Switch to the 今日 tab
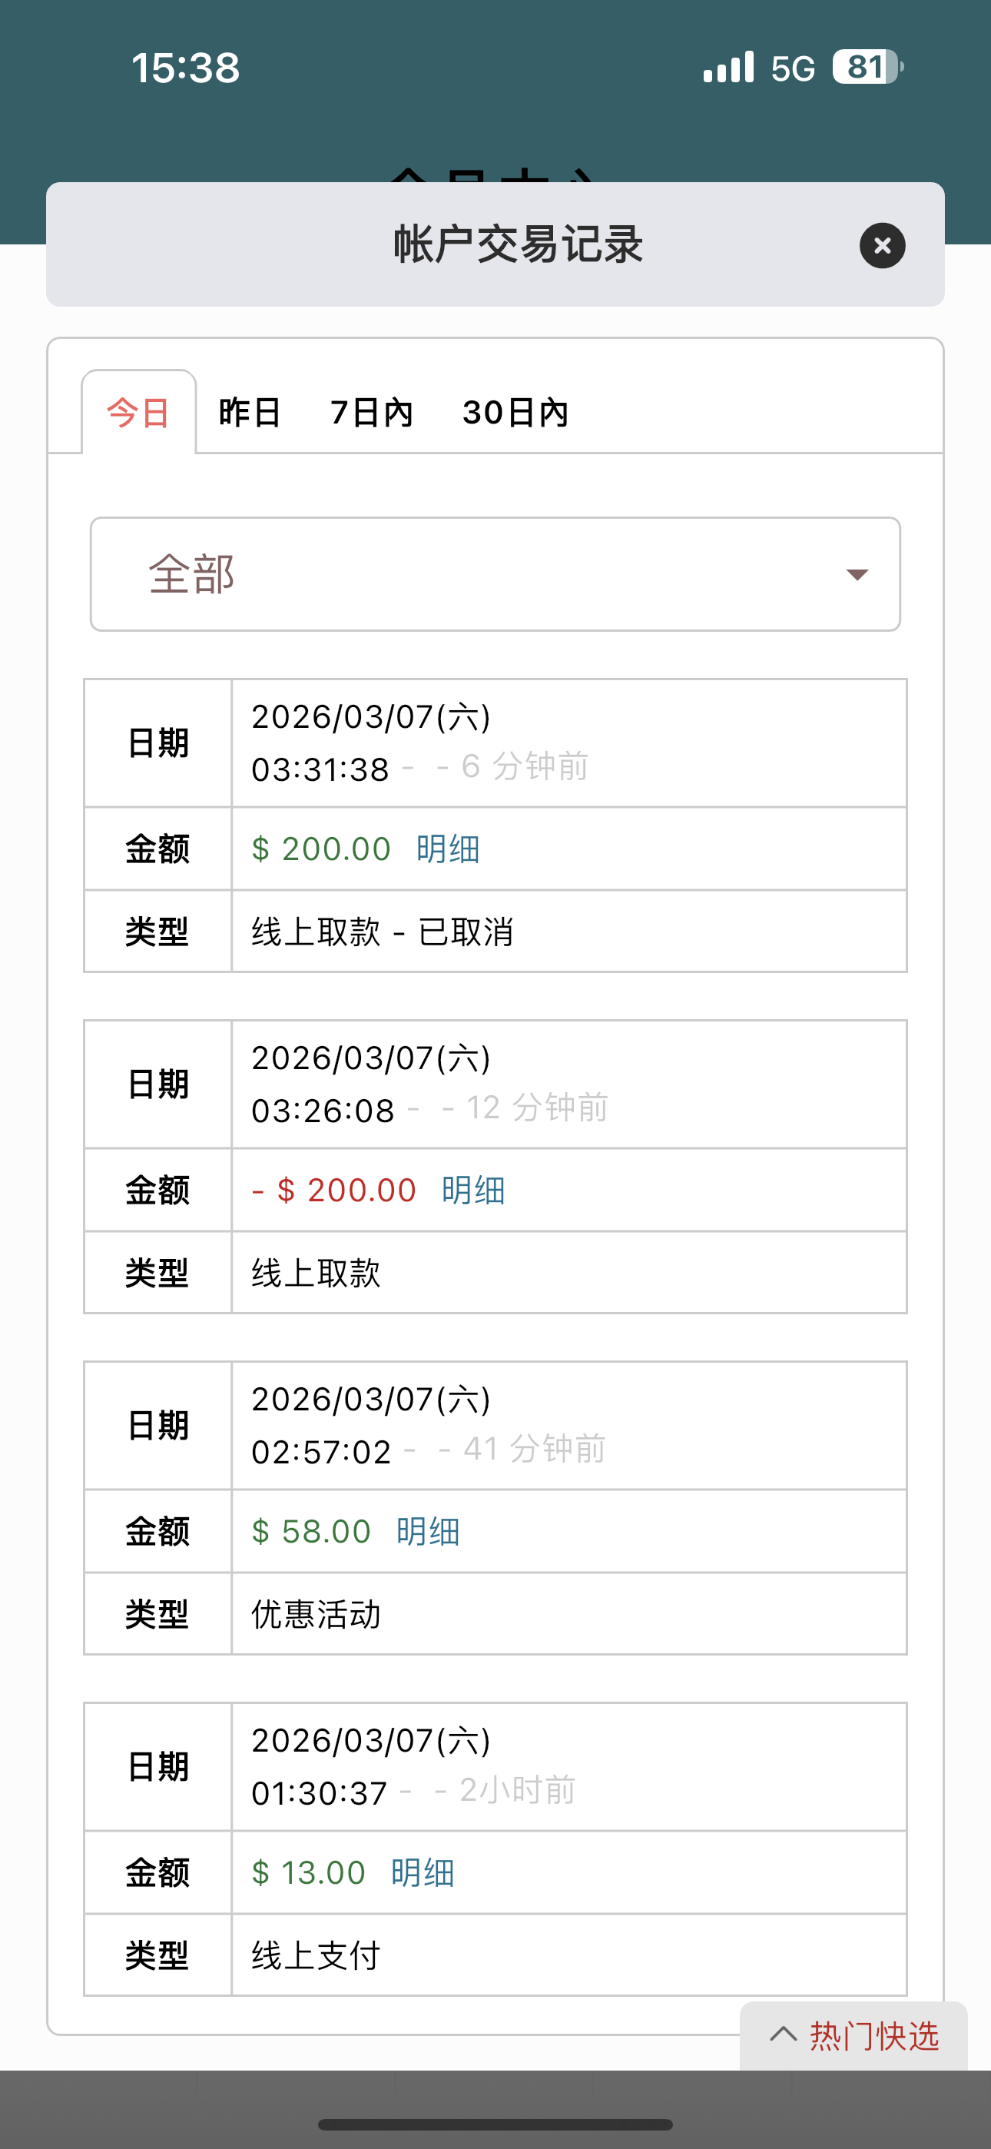Viewport: 991px width, 2149px height. [138, 413]
